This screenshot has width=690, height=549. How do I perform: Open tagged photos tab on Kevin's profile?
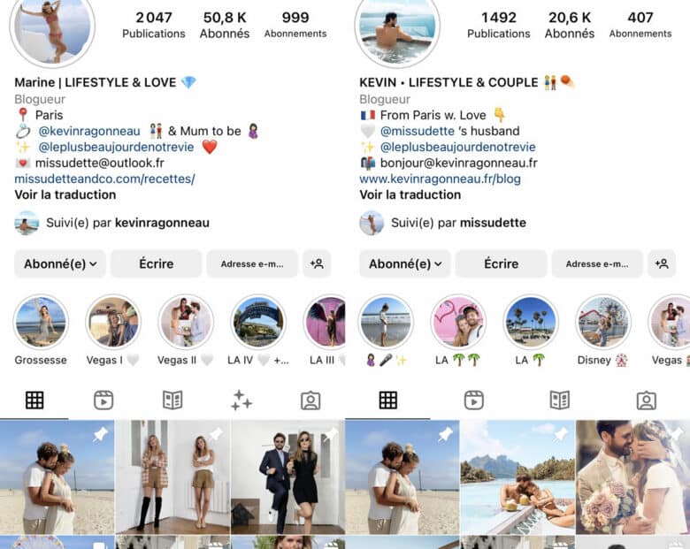(647, 400)
